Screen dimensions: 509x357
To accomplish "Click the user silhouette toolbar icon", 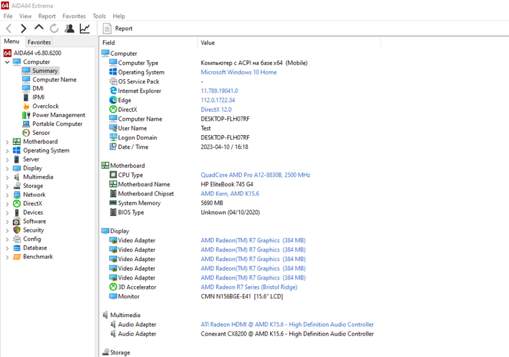I will (69, 29).
